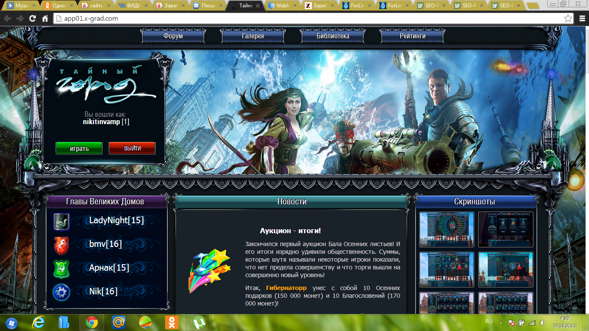Click the Action Center flag tray icon
This screenshot has height=331, width=589.
511,322
